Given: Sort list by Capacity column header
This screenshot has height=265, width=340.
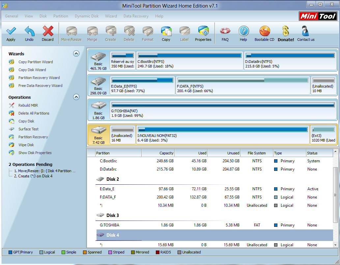Looking at the screenshot, I should click(x=158, y=153).
